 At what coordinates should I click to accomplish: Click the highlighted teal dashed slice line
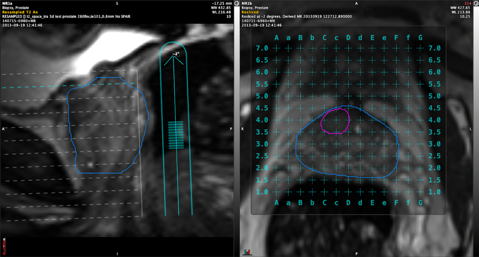tap(68, 85)
